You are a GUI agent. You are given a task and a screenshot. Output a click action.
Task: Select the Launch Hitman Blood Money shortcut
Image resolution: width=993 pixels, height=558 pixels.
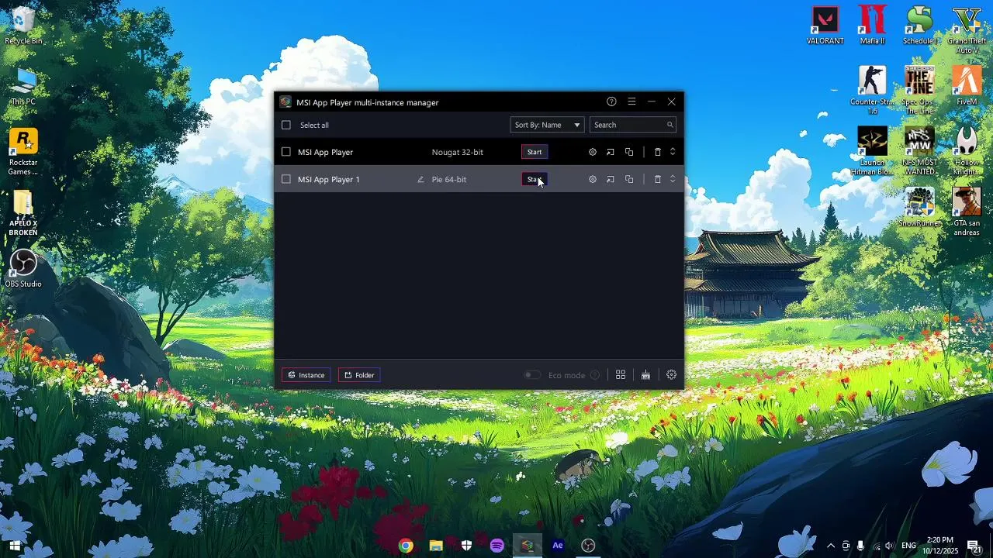tap(872, 152)
